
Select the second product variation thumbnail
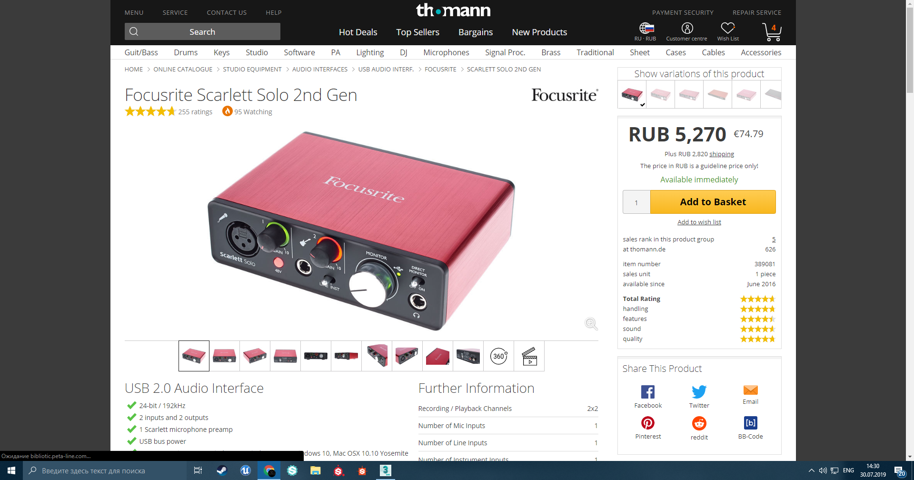click(x=660, y=94)
